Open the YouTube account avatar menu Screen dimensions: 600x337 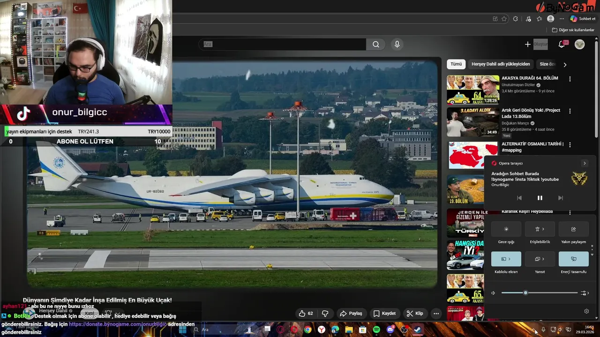click(580, 44)
